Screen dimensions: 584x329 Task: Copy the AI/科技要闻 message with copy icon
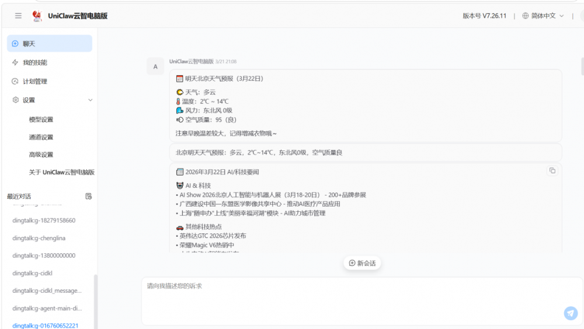552,170
